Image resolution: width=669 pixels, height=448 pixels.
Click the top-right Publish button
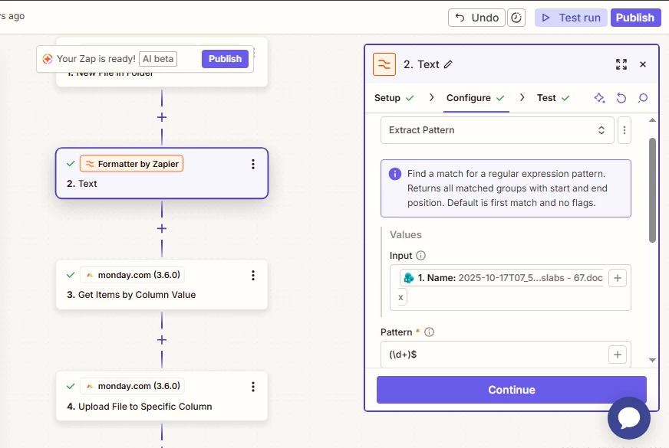point(635,18)
